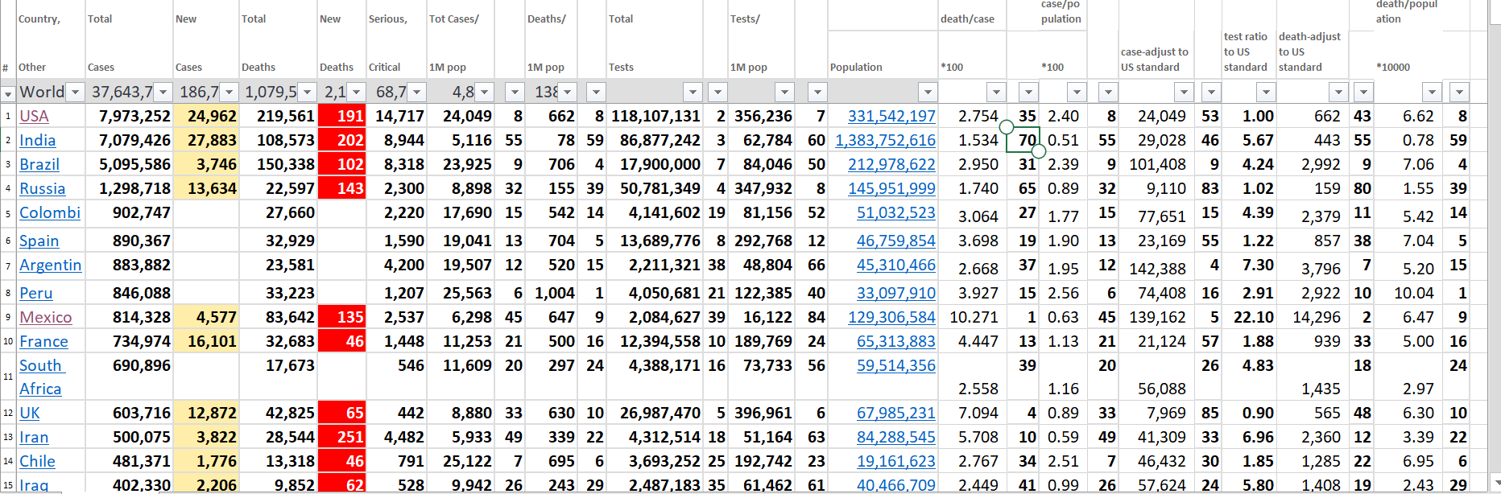This screenshot has width=1501, height=494.
Task: Click the Iran country link
Action: pyautogui.click(x=34, y=437)
